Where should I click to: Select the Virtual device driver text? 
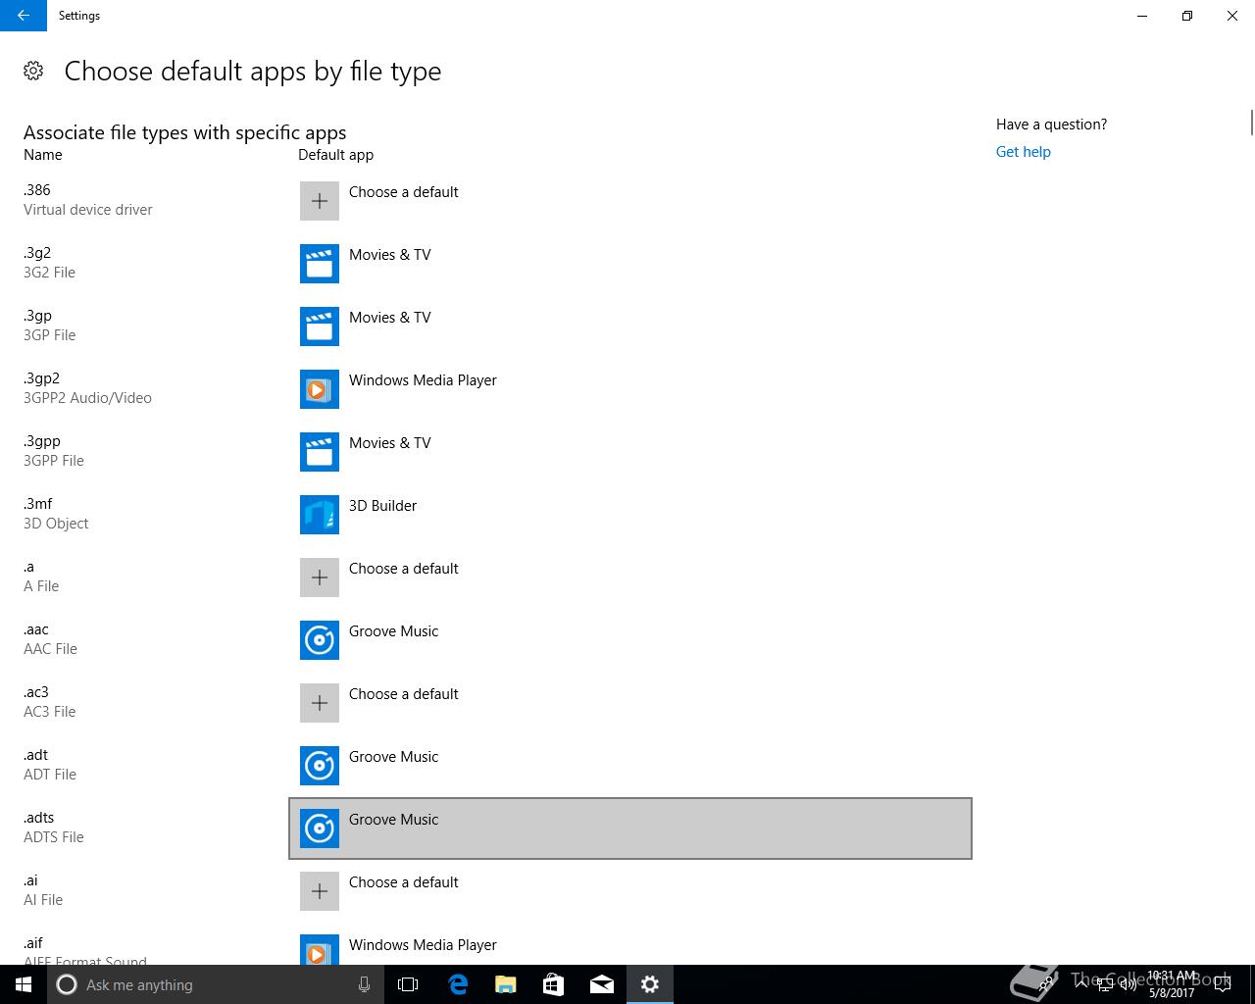[88, 210]
